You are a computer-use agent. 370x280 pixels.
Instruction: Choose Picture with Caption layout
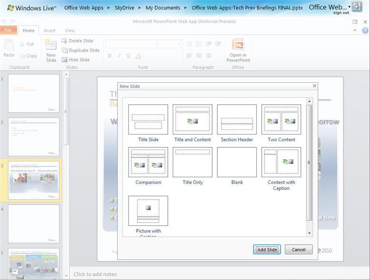[148, 211]
